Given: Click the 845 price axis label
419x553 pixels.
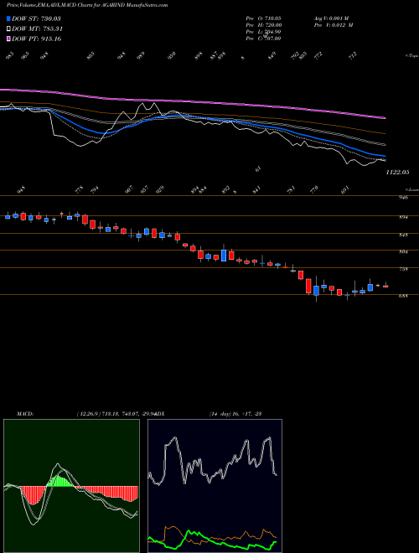Looking at the screenshot, I should [x=403, y=235].
